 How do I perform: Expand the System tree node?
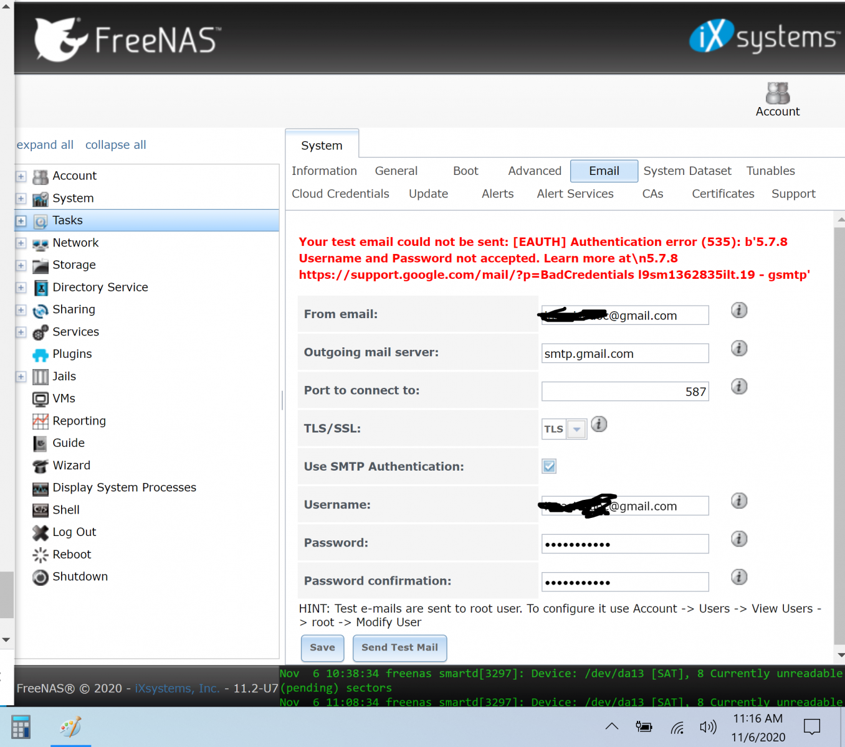click(x=21, y=199)
